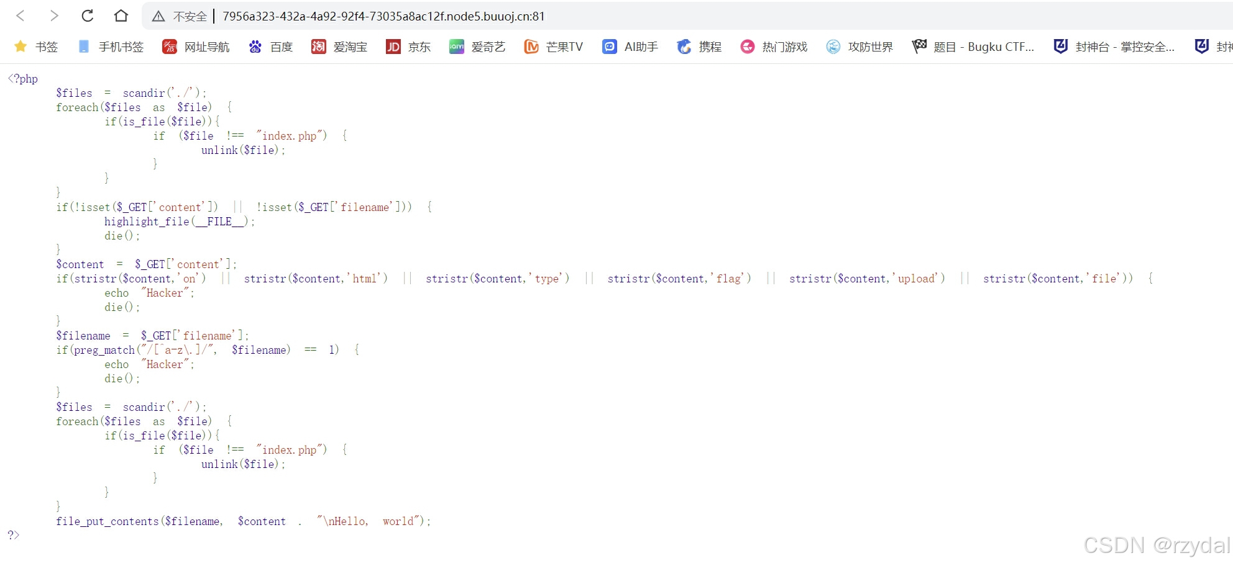The image size is (1233, 566).
Task: Click the $filename = $_GET['filename'] line
Action: pyautogui.click(x=153, y=336)
